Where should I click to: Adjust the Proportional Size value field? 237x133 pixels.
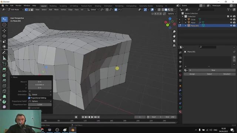(40, 105)
